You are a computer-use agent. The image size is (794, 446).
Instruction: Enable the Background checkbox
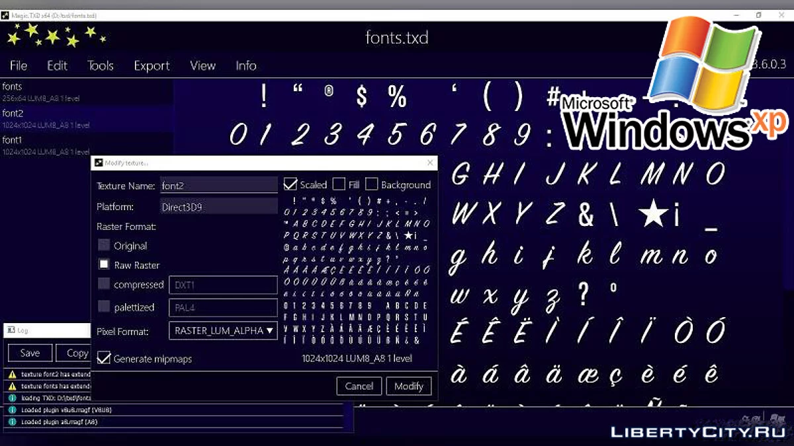coord(372,184)
